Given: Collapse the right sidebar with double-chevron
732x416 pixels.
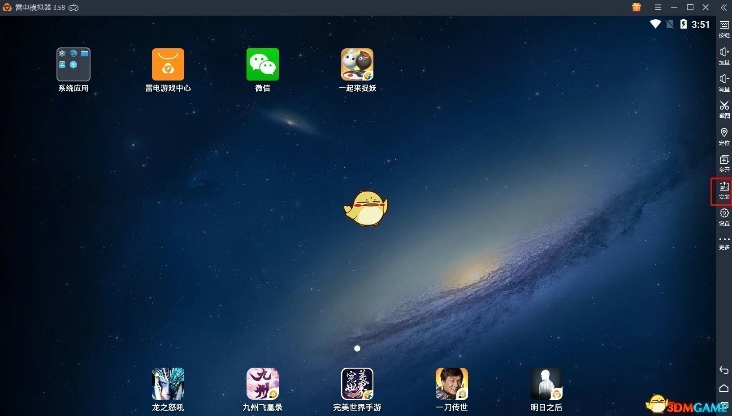Looking at the screenshot, I should (723, 8).
